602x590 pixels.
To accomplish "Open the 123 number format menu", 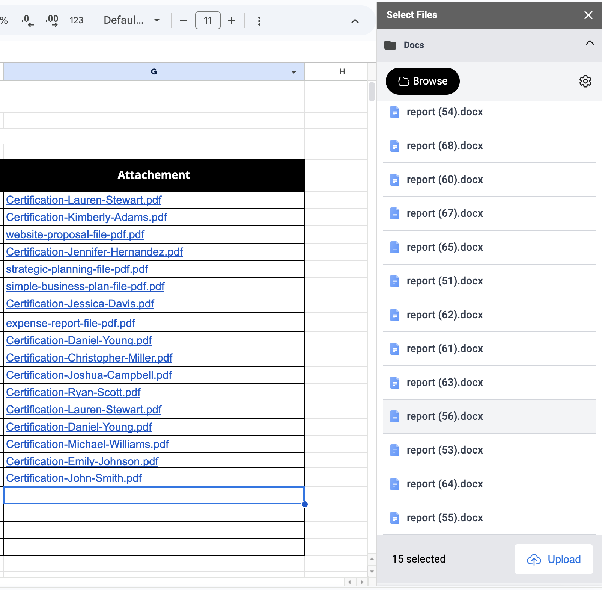I will tap(76, 20).
